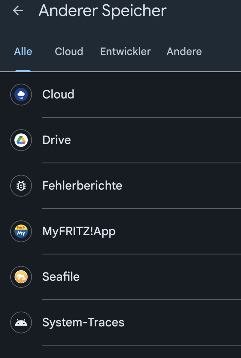Click empty row area right of Drive

pyautogui.click(x=166, y=140)
